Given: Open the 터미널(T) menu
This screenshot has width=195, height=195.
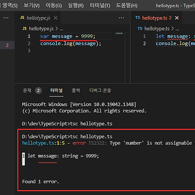Looking at the screenshot, I should (x=100, y=5).
